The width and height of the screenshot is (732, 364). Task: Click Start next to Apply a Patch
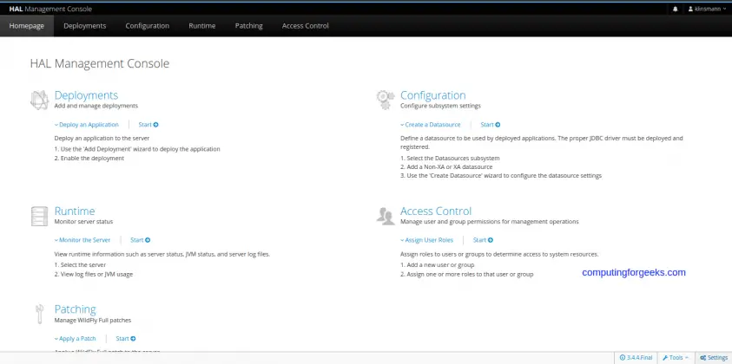coord(126,339)
